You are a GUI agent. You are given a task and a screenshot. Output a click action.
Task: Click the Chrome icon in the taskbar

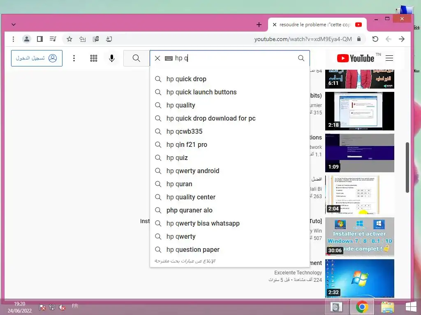tap(362, 307)
